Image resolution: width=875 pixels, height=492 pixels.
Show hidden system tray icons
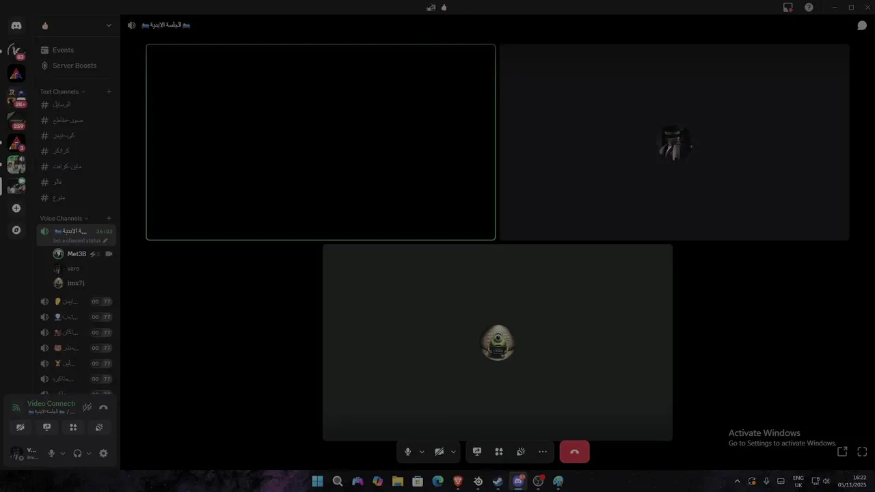(x=737, y=481)
